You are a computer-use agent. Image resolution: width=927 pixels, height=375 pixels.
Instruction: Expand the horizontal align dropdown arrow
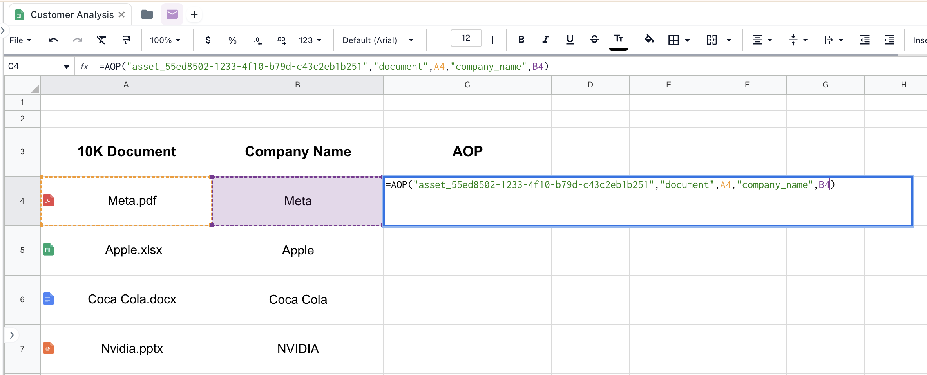pyautogui.click(x=769, y=40)
